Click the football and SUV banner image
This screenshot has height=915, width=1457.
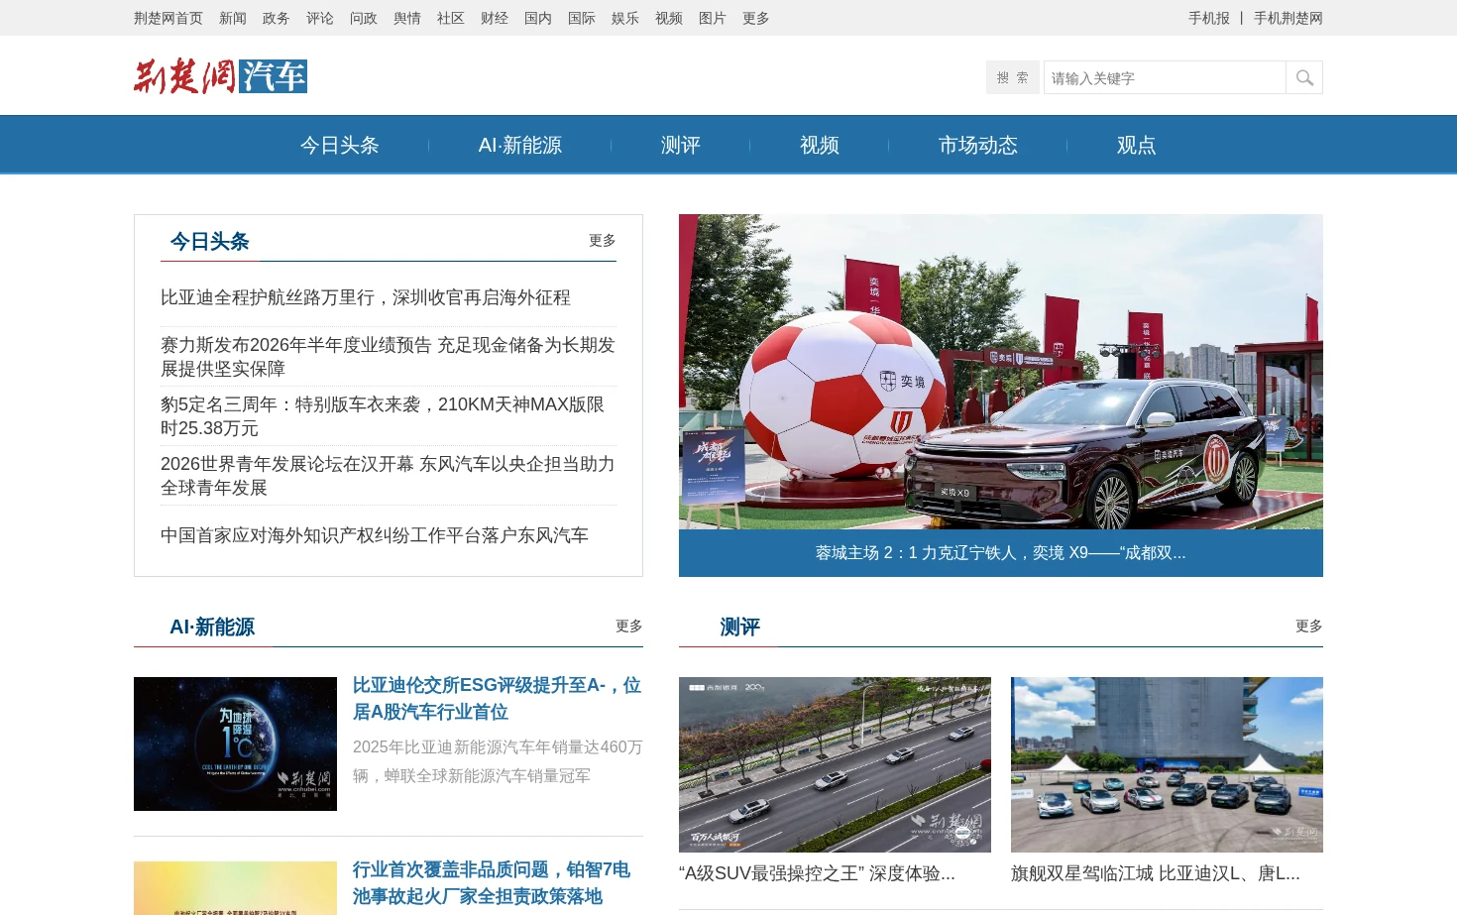(1001, 372)
